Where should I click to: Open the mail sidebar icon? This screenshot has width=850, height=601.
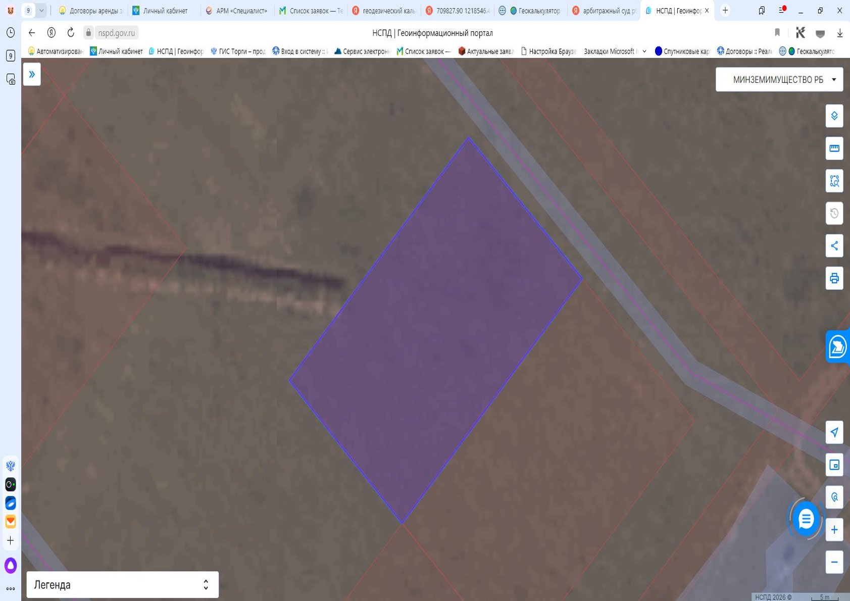pyautogui.click(x=11, y=521)
